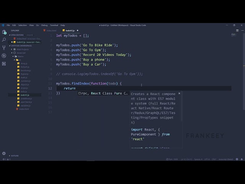The width and height of the screenshot is (245, 184).
Task: Open the View menu
Action: [31, 25]
